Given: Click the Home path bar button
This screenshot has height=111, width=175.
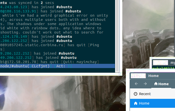Looking at the screenshot, I should click(x=161, y=84).
